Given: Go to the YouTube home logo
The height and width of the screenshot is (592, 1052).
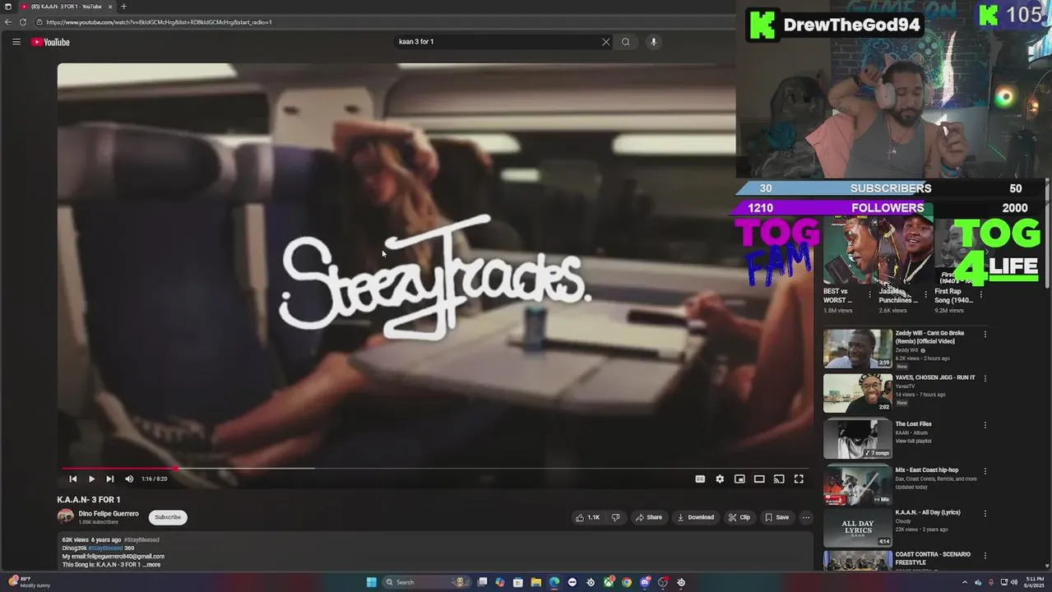Looking at the screenshot, I should point(50,42).
